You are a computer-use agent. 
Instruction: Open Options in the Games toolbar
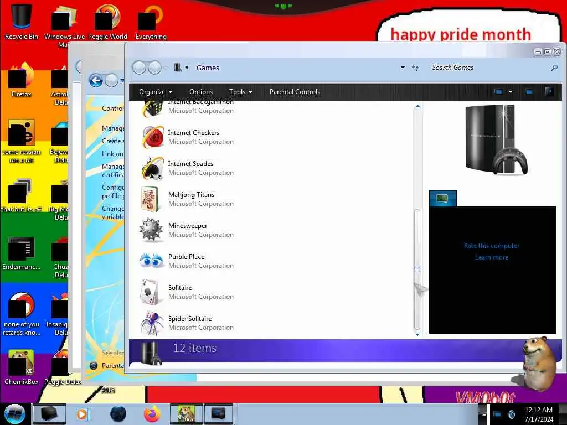pyautogui.click(x=201, y=92)
